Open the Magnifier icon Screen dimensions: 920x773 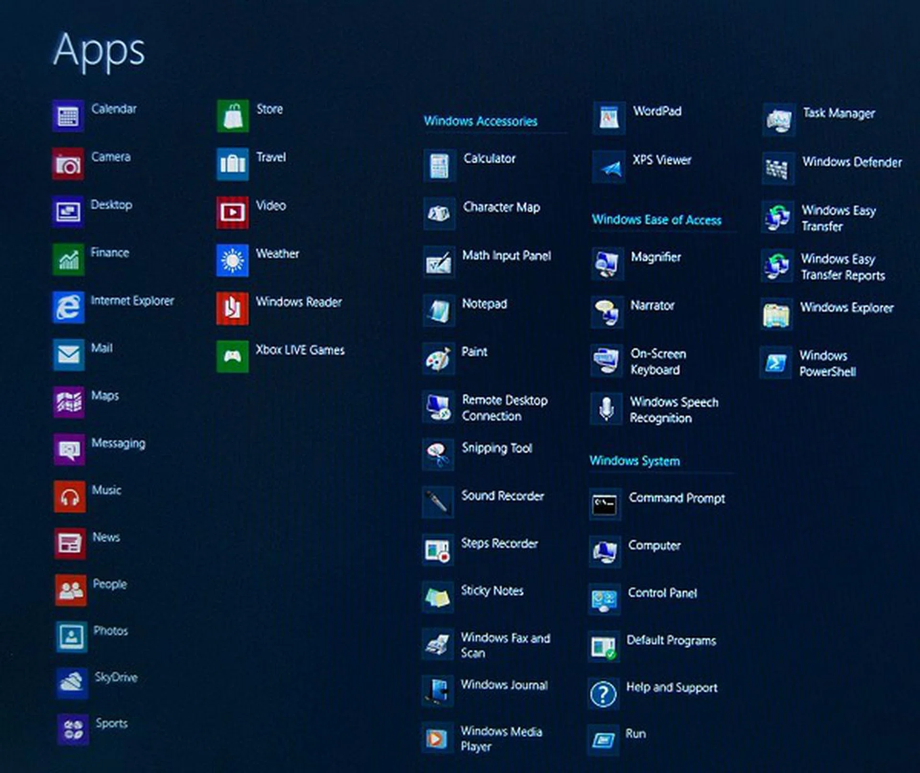coord(607,264)
